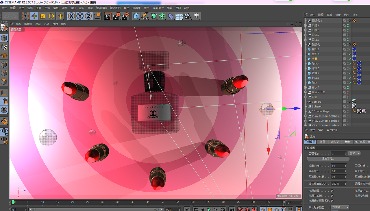Screen dimensions: 370x211
Task: Expand the 口红.3 object
Action: (x=306, y=30)
